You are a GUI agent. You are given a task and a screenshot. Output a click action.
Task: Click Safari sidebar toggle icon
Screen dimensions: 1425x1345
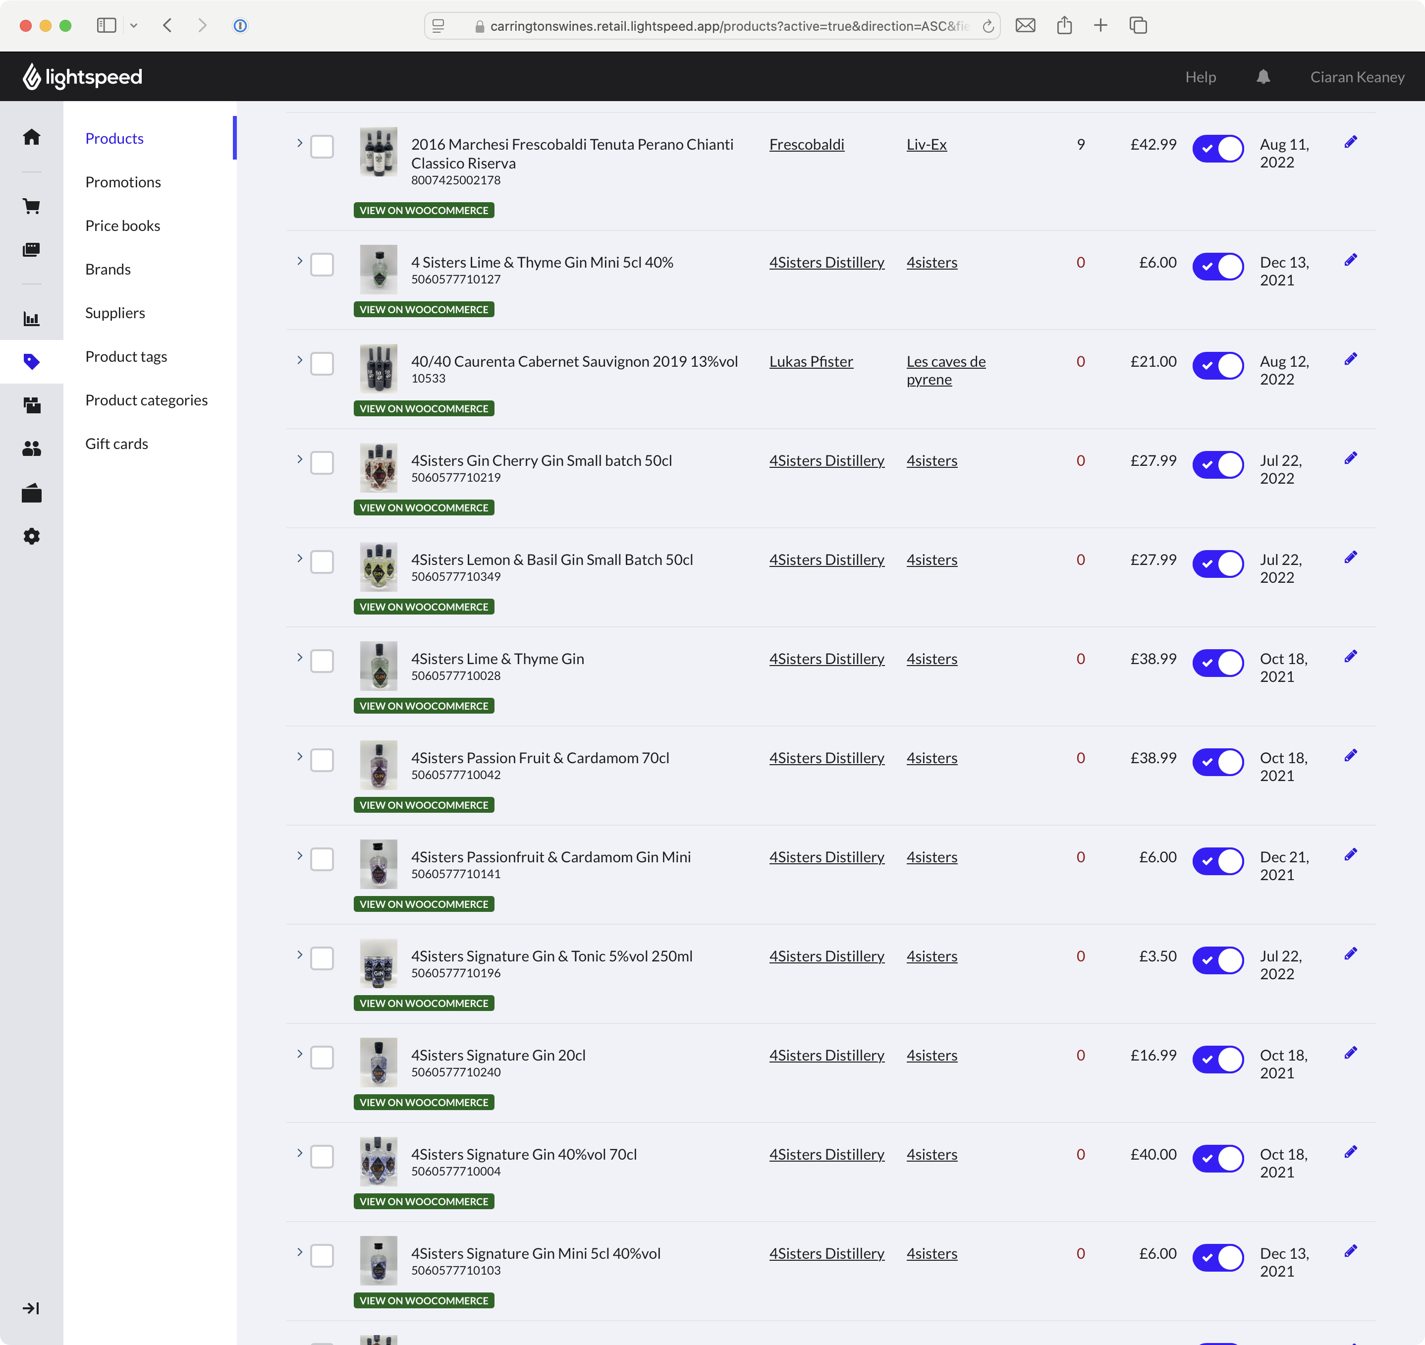tap(107, 26)
